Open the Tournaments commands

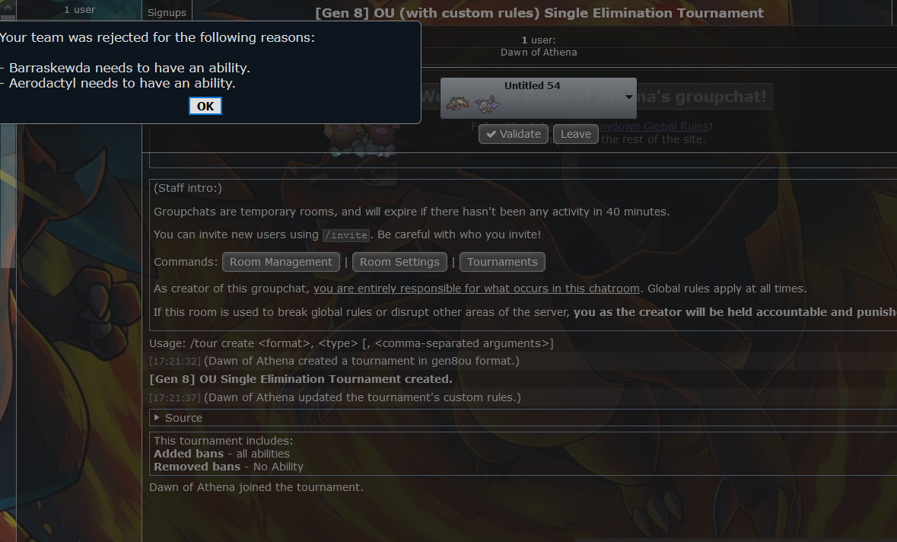(502, 262)
